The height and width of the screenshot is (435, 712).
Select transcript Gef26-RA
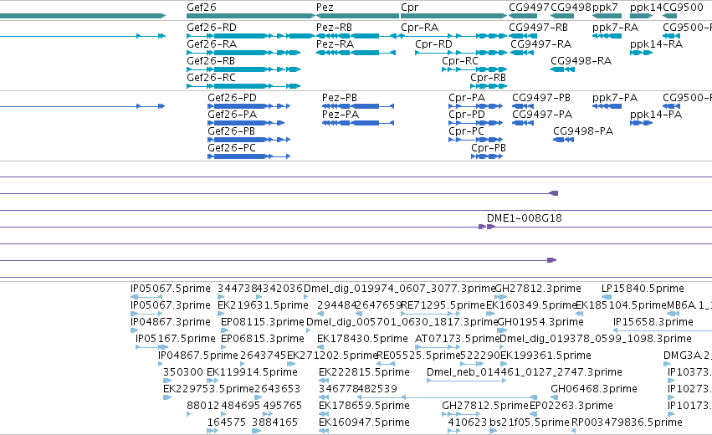pyautogui.click(x=212, y=44)
